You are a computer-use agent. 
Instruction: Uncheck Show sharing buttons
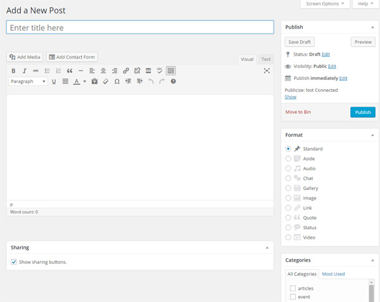(14, 261)
